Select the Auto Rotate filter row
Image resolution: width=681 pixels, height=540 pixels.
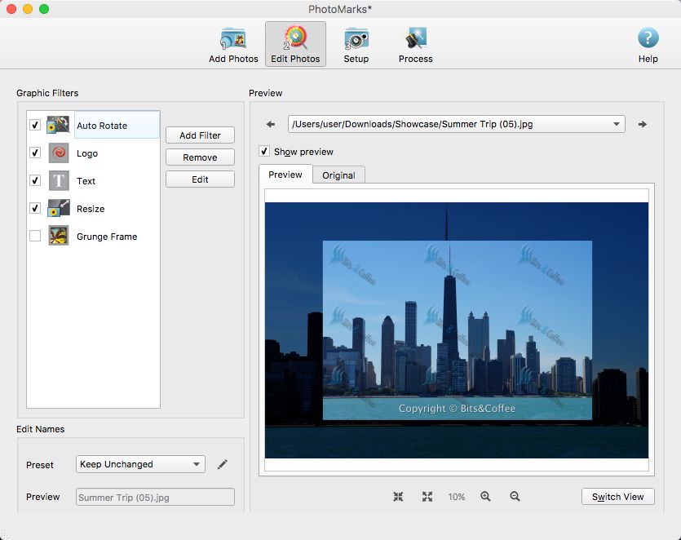(x=93, y=125)
